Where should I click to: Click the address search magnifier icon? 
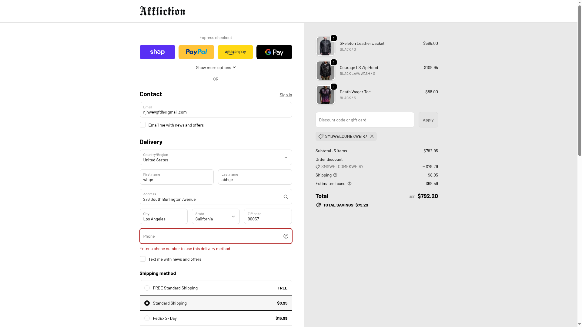click(x=286, y=197)
